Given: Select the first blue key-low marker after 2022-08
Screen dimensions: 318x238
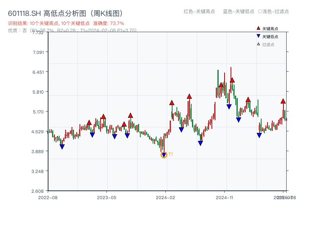Looking at the screenshot, I should [x=62, y=147].
